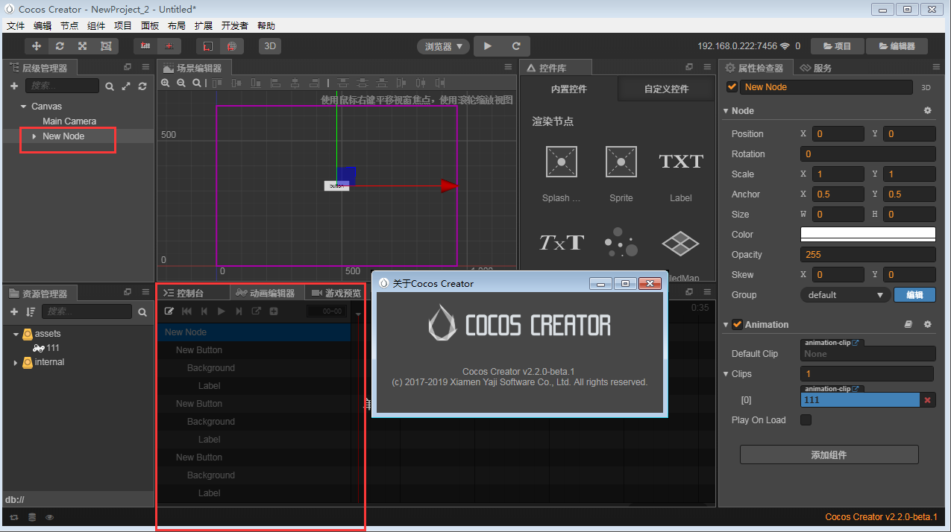Click the Position X input field
Screen dimensions: 951x532
click(x=838, y=134)
